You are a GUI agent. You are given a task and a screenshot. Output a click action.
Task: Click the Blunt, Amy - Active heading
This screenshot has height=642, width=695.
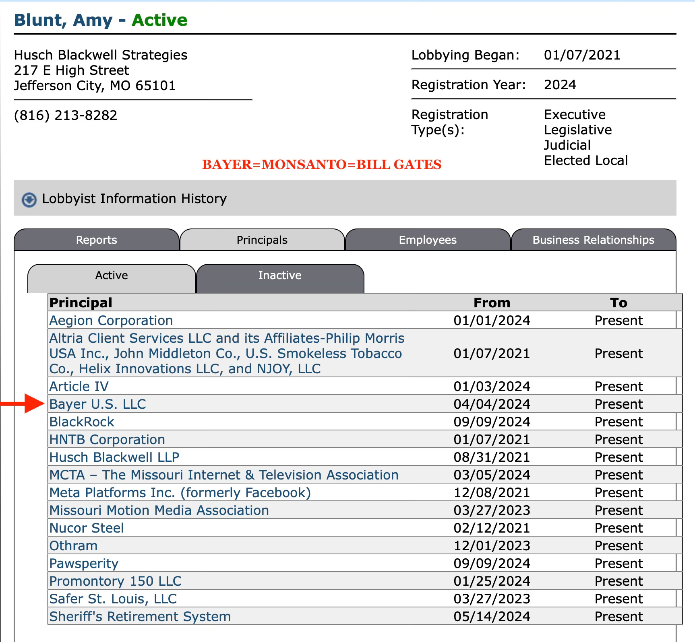click(x=101, y=20)
